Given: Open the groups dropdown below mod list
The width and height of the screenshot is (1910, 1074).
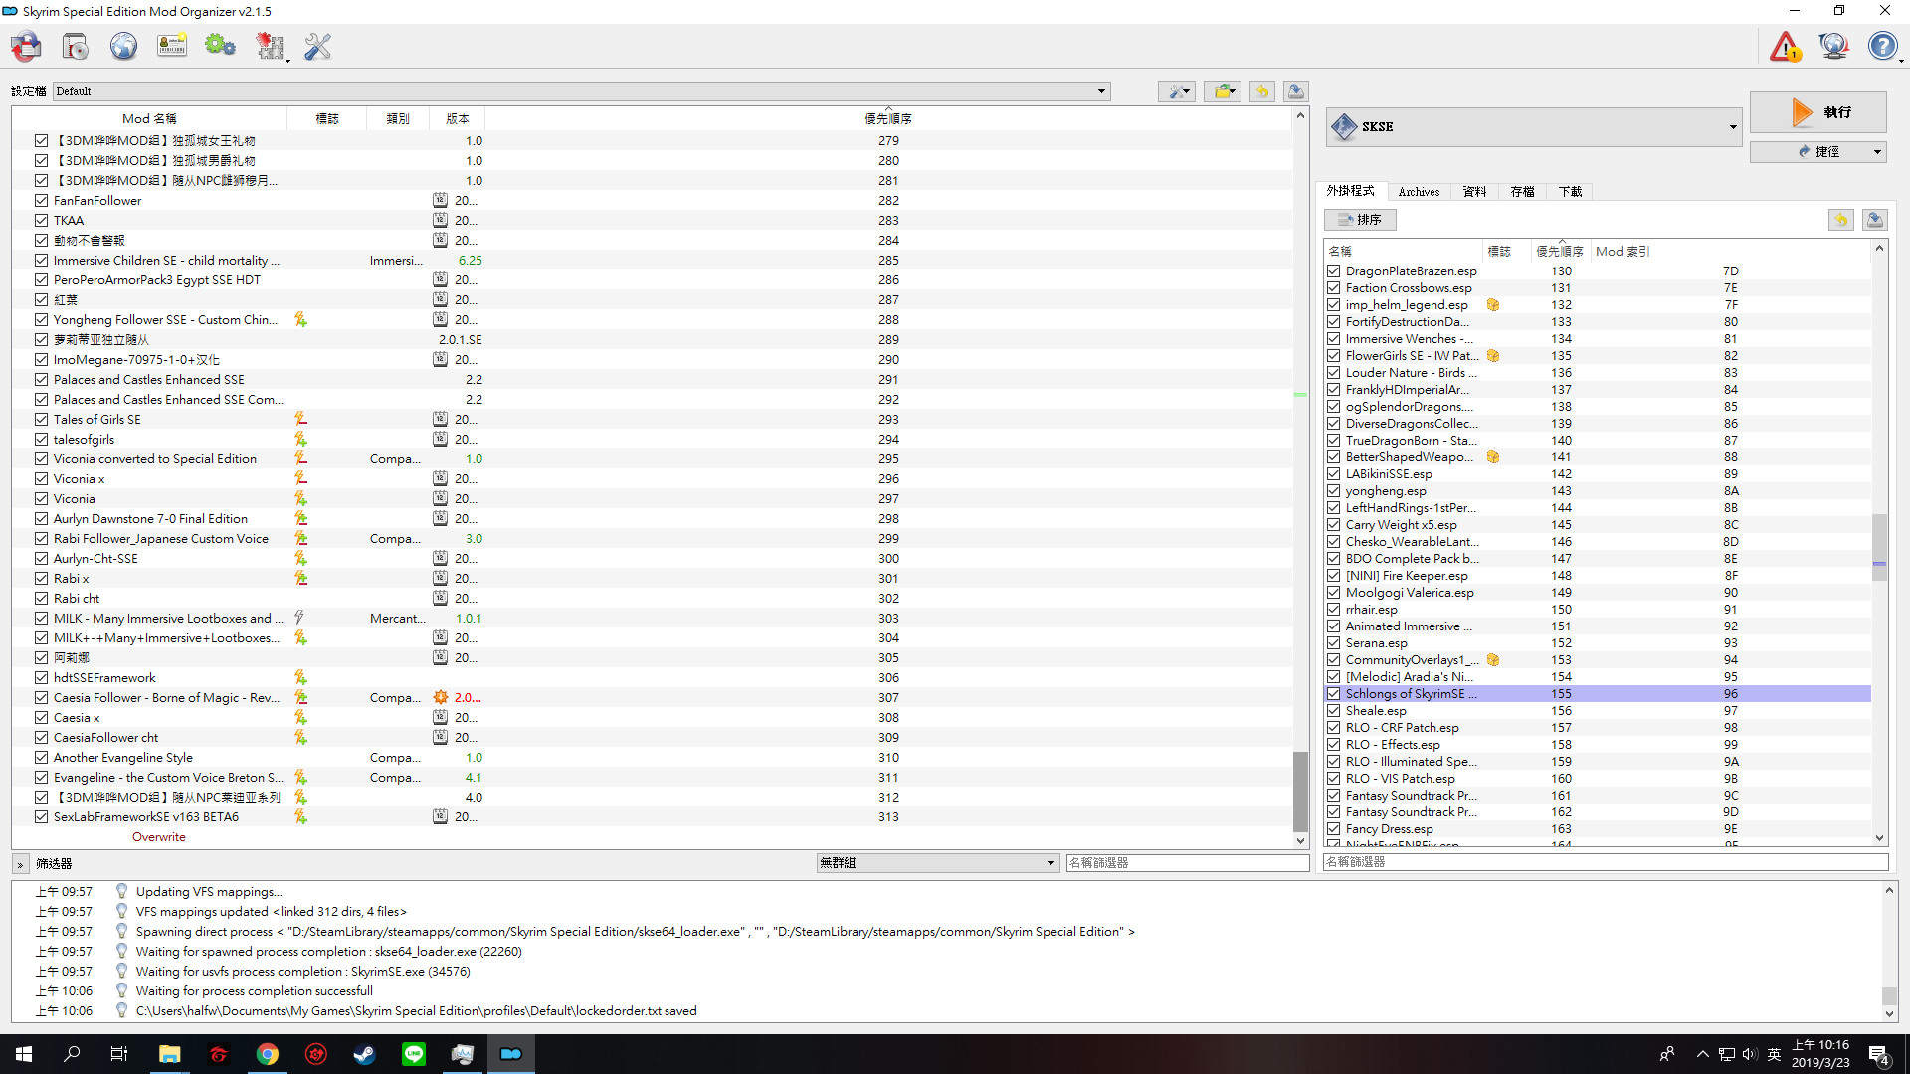Looking at the screenshot, I should (x=937, y=863).
